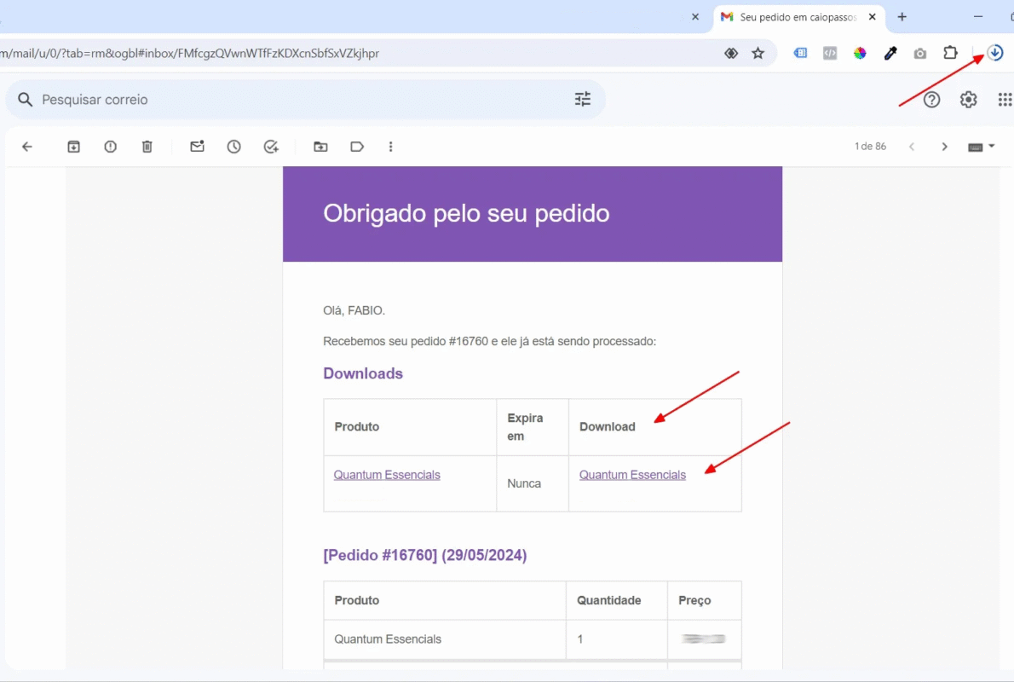
Task: Show search filter options
Action: click(583, 99)
